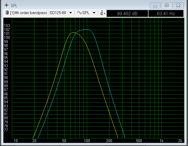Click the 100 Hz label on frequency axis

click(x=87, y=141)
